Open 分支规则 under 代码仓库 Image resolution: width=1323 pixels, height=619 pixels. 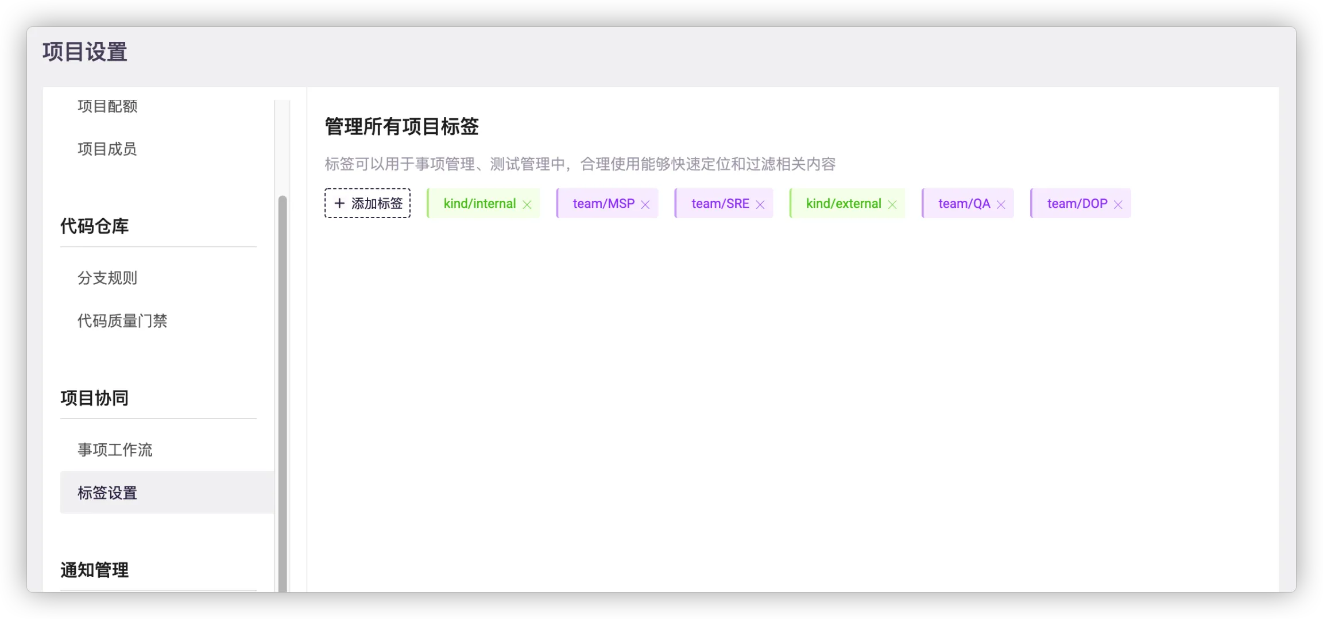(107, 278)
